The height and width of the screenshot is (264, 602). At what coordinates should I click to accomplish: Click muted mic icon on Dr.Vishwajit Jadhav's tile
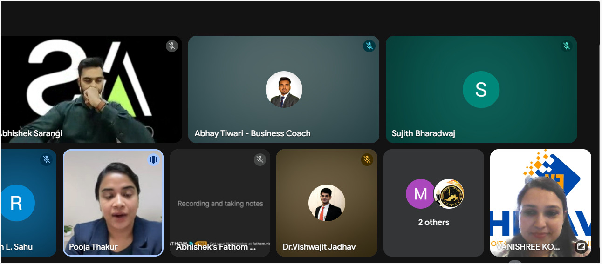tap(367, 159)
